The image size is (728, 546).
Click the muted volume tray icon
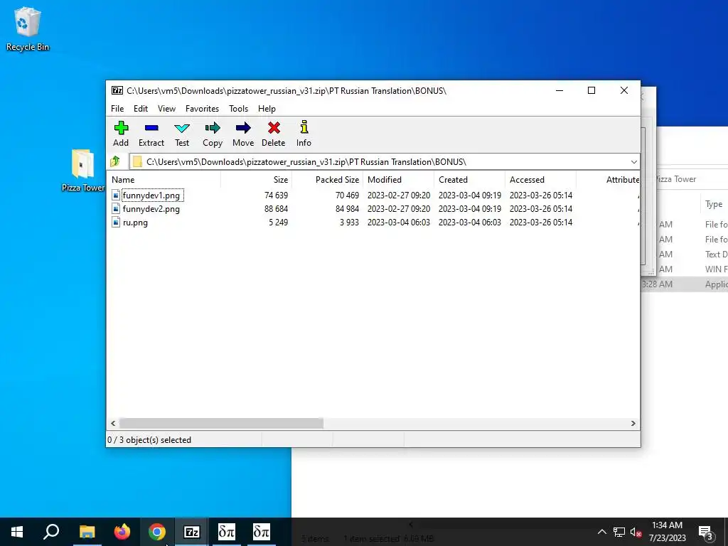[x=636, y=532]
